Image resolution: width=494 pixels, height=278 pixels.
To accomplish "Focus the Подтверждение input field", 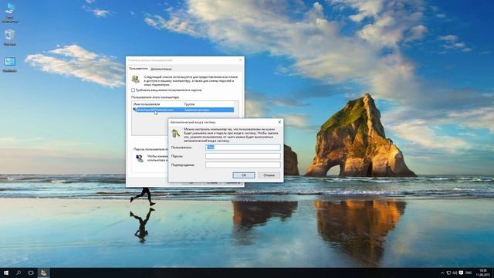I will point(242,164).
